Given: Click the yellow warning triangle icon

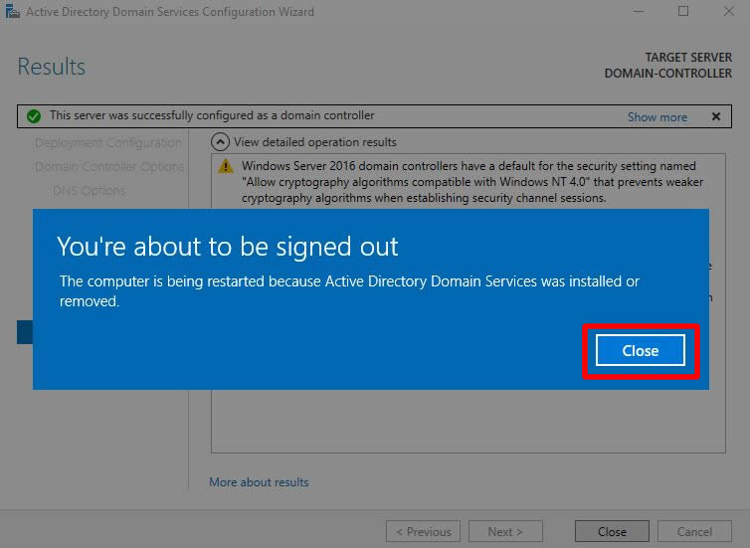Looking at the screenshot, I should 226,167.
